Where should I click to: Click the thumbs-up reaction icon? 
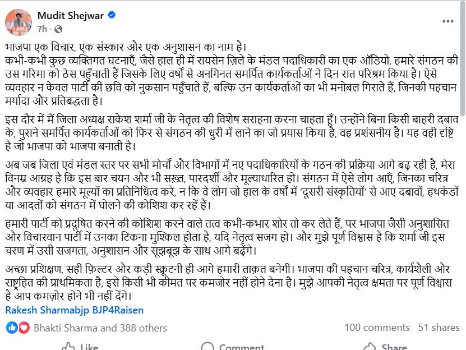[x=11, y=328]
